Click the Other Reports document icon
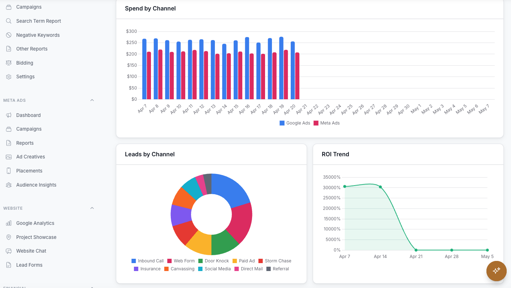This screenshot has width=511, height=288. [x=9, y=49]
